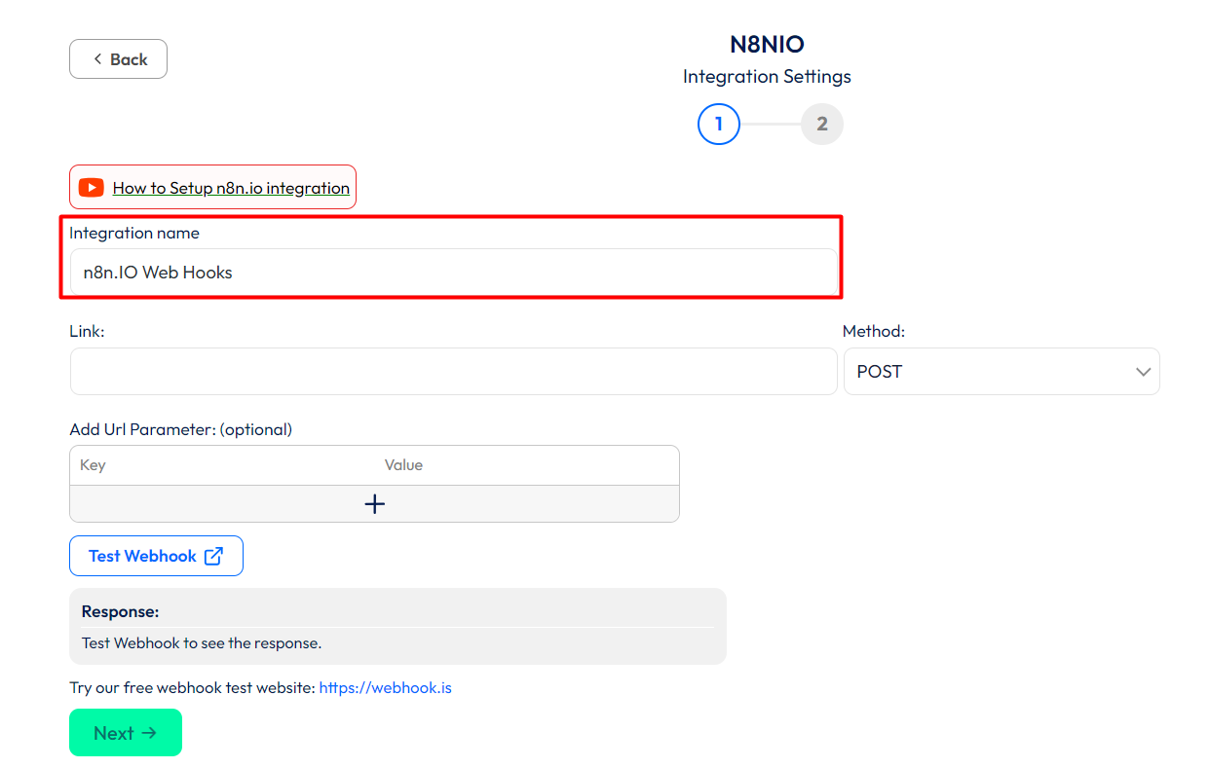Viewport: 1209px width, 768px height.
Task: Go to step 1 in the stepper
Action: (719, 125)
